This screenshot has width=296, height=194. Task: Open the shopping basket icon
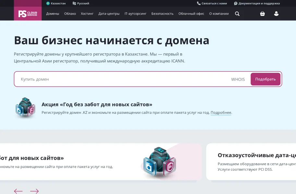coord(262,14)
